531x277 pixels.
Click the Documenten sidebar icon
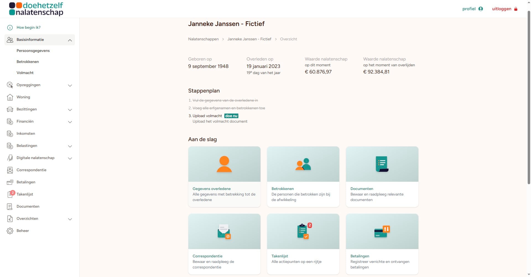coord(10,207)
